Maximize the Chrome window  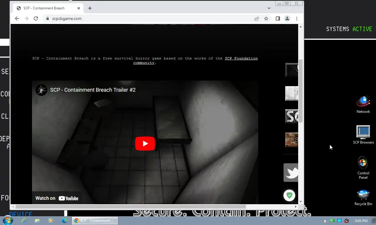coord(287,3)
